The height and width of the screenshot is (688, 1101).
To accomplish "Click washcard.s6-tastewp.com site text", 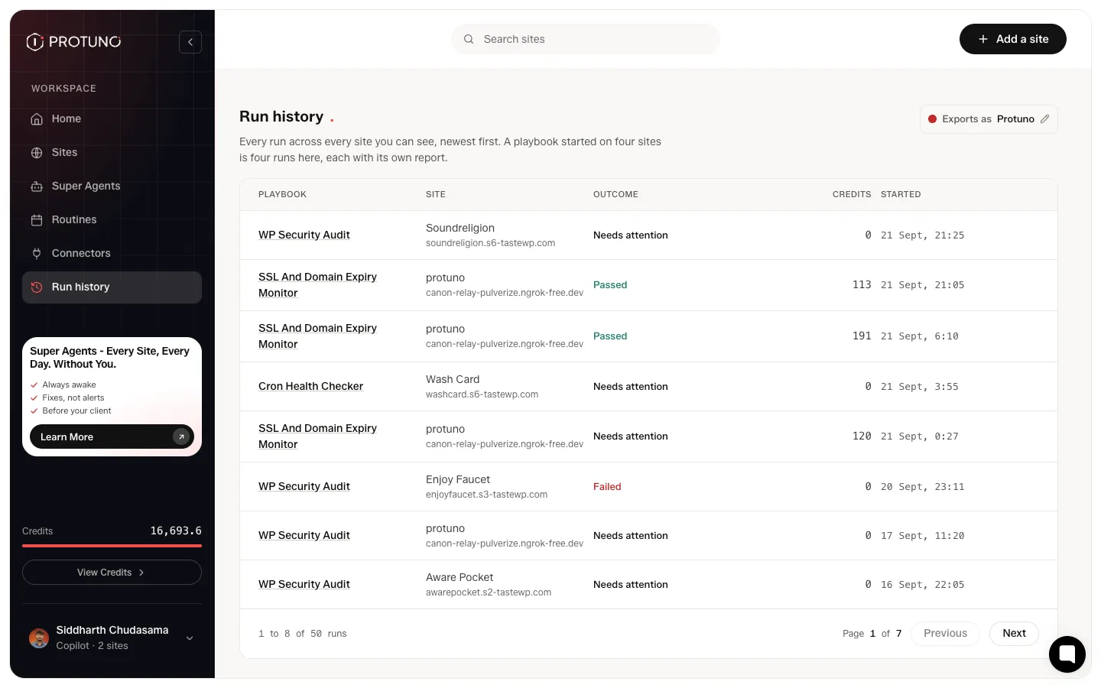I will click(x=482, y=394).
